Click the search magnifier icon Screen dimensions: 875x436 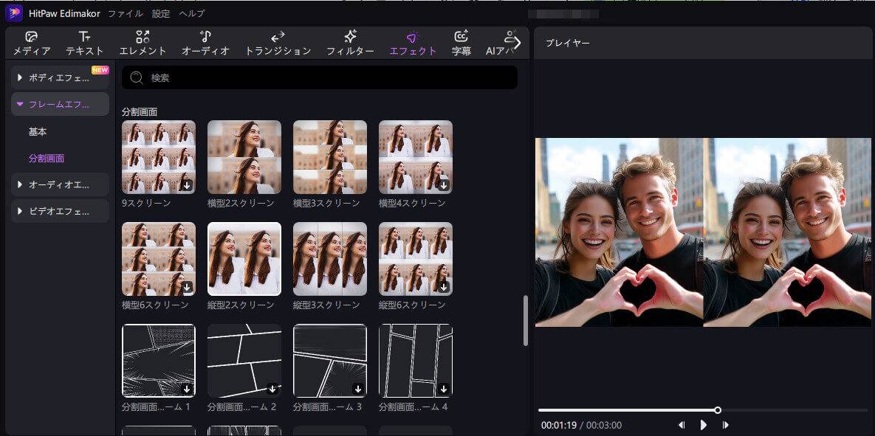pos(137,77)
